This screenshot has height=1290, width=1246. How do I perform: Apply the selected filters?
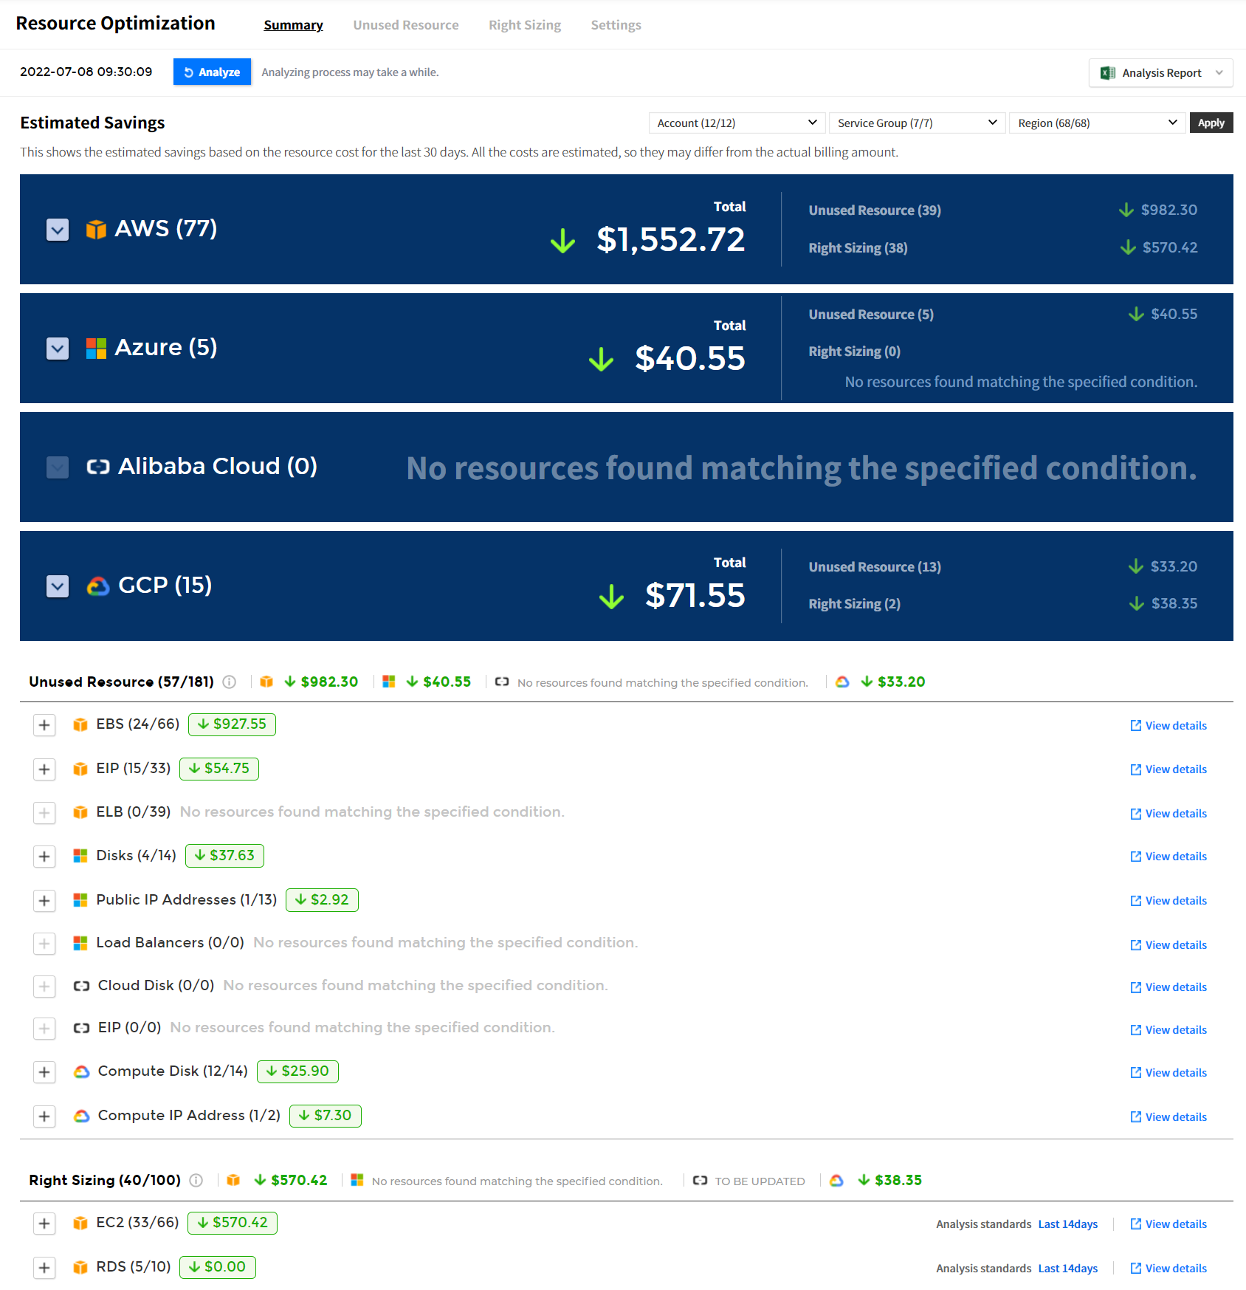coord(1211,123)
